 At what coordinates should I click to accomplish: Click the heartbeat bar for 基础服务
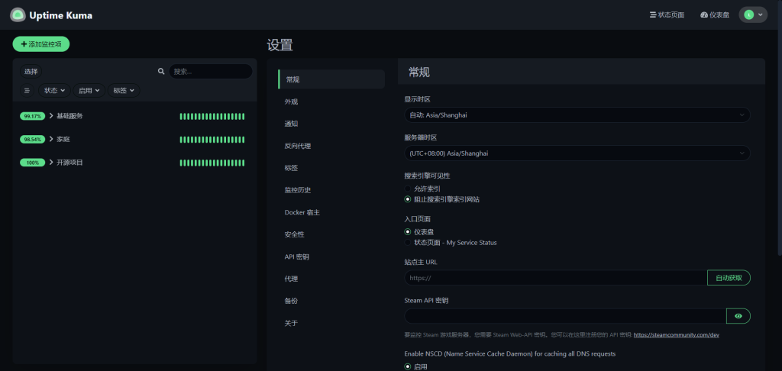click(212, 116)
